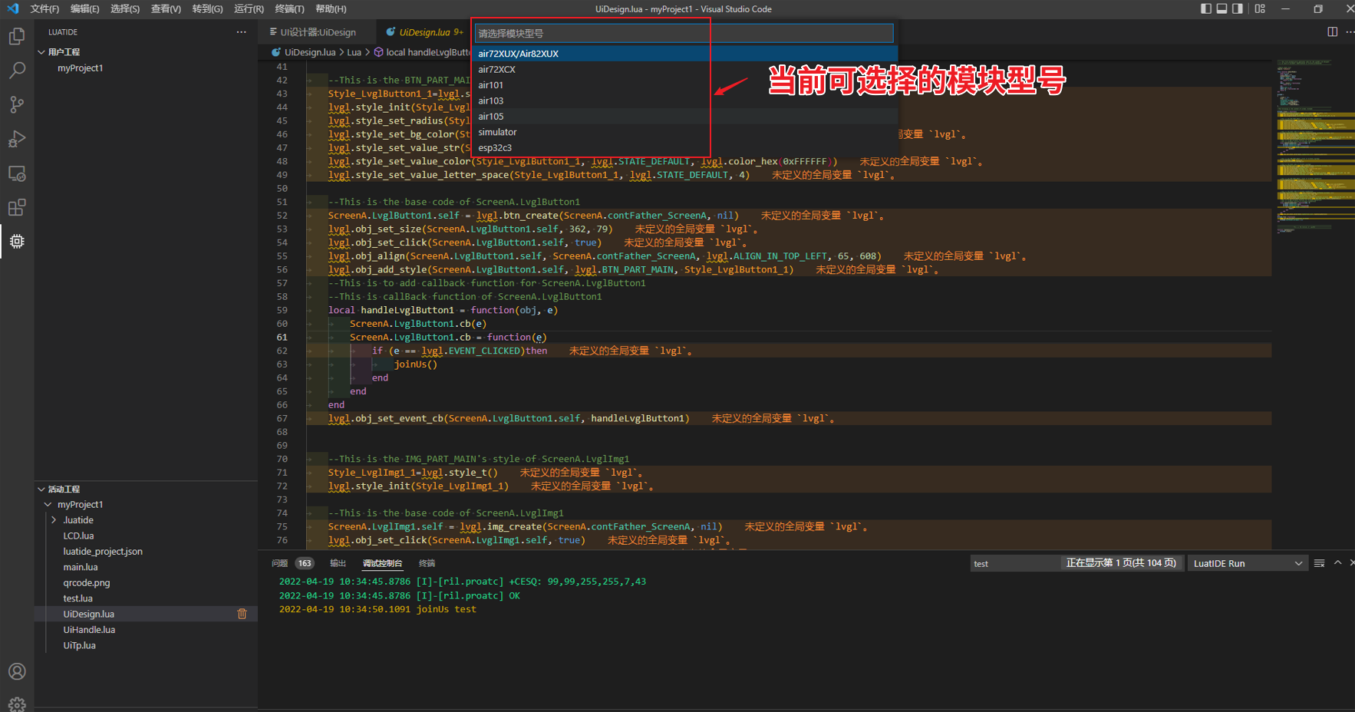Split the editor using the split icon
Screen dimensions: 1355x712
pyautogui.click(x=1334, y=31)
